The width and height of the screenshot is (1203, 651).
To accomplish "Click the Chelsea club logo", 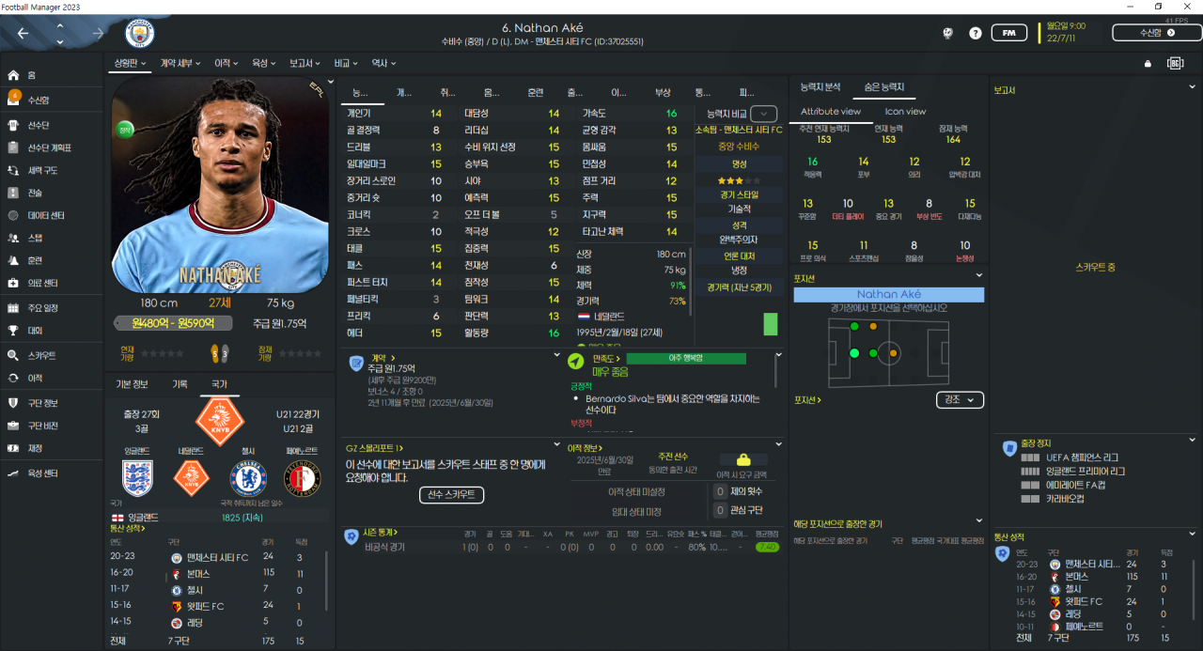I will pos(249,478).
